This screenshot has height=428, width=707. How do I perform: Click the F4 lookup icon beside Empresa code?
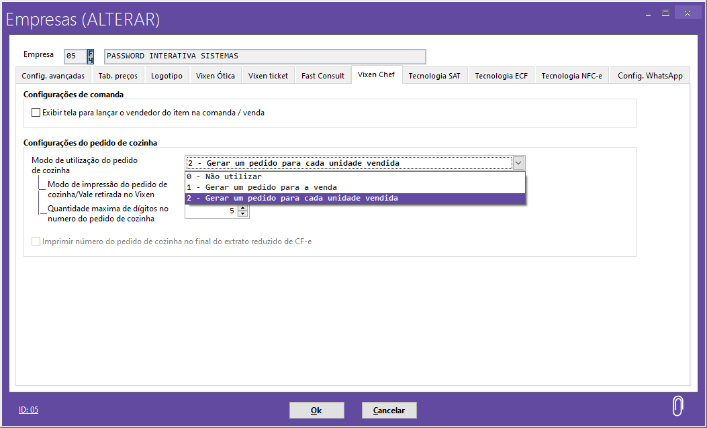(x=91, y=56)
